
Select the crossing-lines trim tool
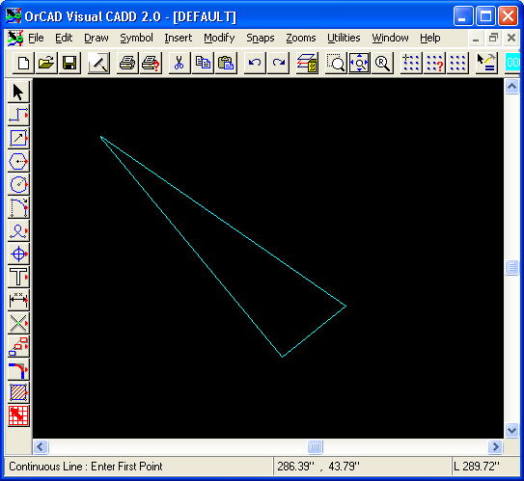coord(18,323)
